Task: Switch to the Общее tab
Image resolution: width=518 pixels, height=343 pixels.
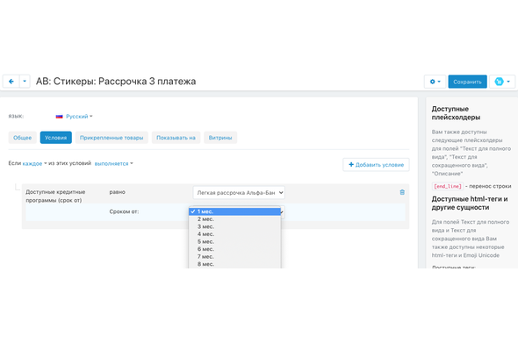Action: pos(23,138)
